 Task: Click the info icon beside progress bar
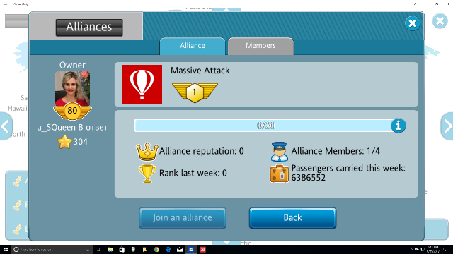pos(398,126)
